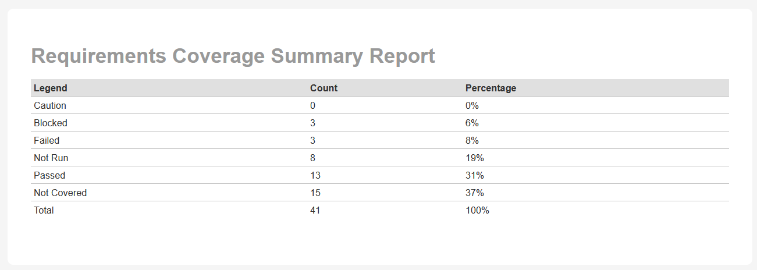Click the Passed count value 13
The image size is (757, 270).
point(315,176)
